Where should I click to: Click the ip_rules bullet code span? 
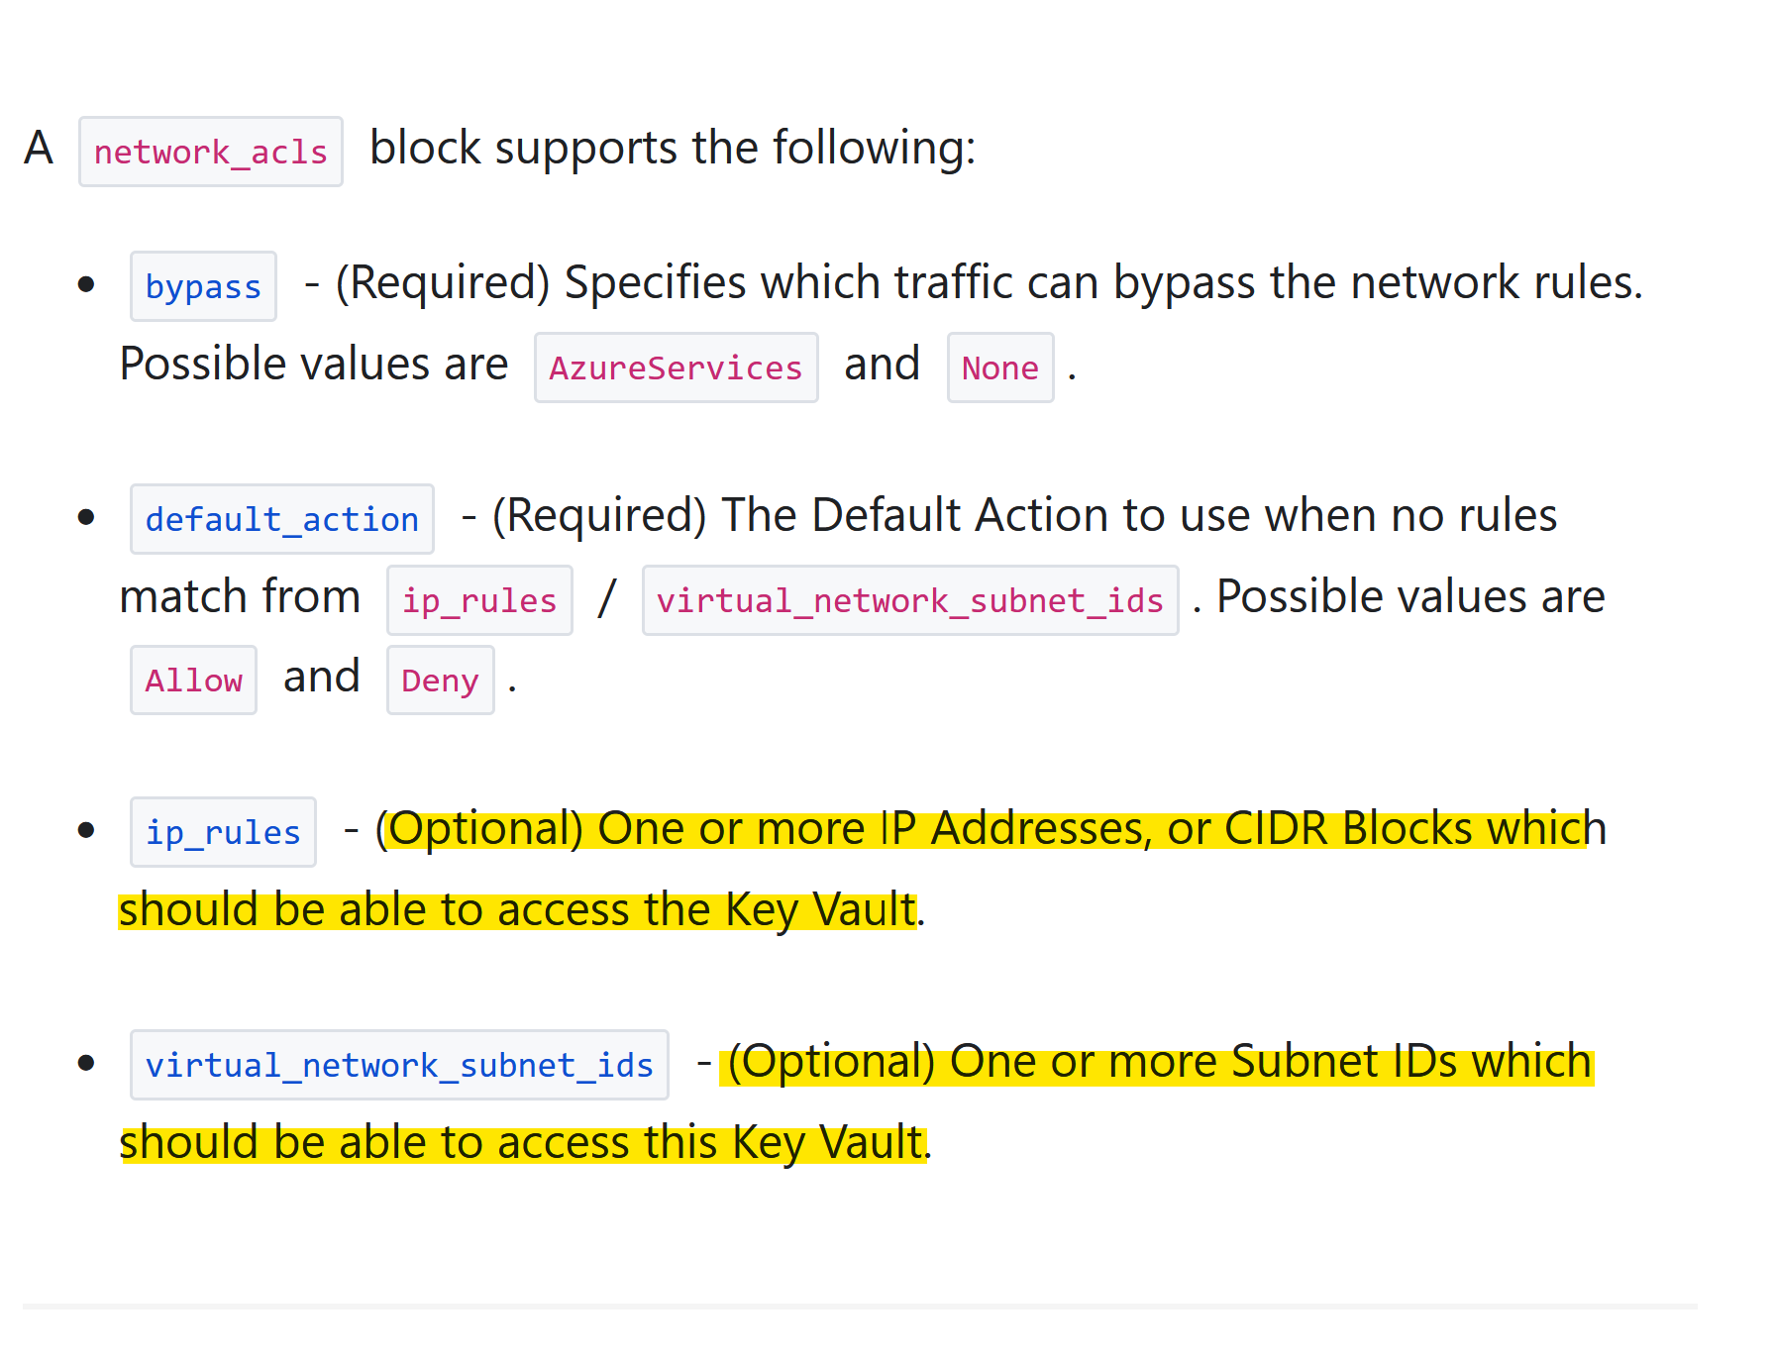[223, 832]
